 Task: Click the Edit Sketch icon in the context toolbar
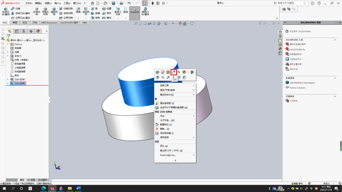tap(163, 72)
